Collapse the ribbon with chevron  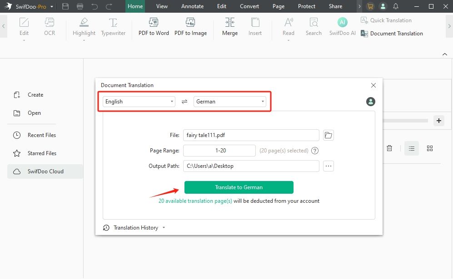(445, 54)
